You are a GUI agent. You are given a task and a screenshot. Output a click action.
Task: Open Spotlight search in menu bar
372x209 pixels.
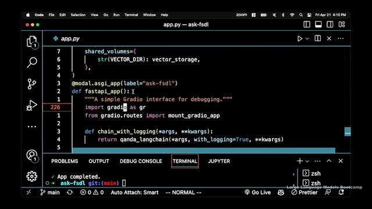pos(301,15)
